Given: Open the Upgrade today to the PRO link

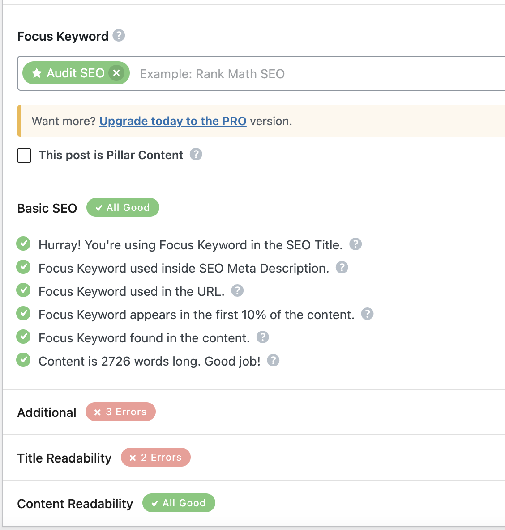Looking at the screenshot, I should 173,121.
